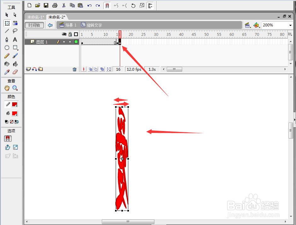Click the 时间轴 timeline button
This screenshot has height=225, width=296.
pyautogui.click(x=34, y=25)
